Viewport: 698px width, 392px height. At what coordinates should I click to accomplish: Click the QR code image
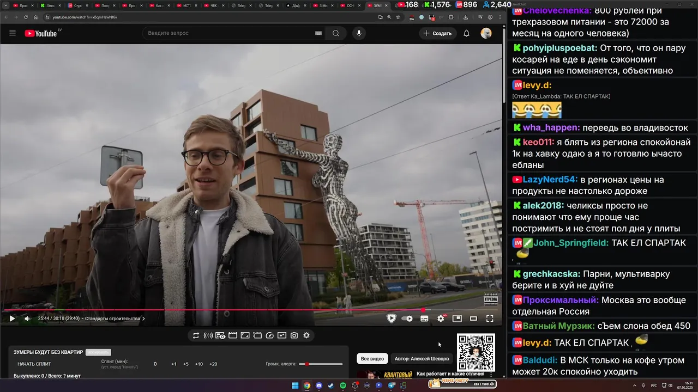[x=476, y=352]
